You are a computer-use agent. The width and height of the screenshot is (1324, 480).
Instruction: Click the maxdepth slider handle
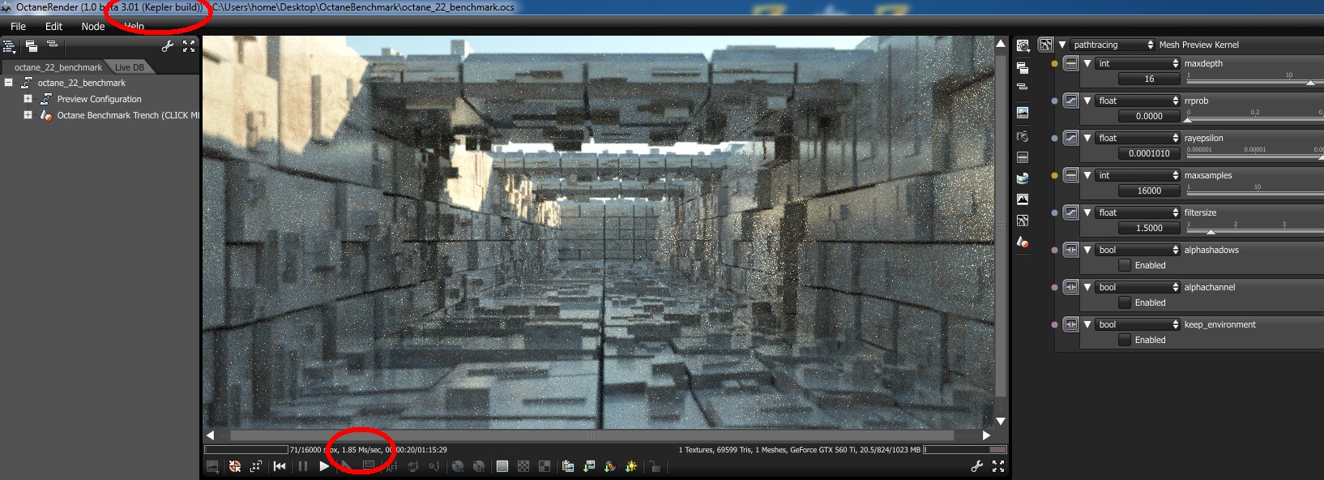[1310, 83]
